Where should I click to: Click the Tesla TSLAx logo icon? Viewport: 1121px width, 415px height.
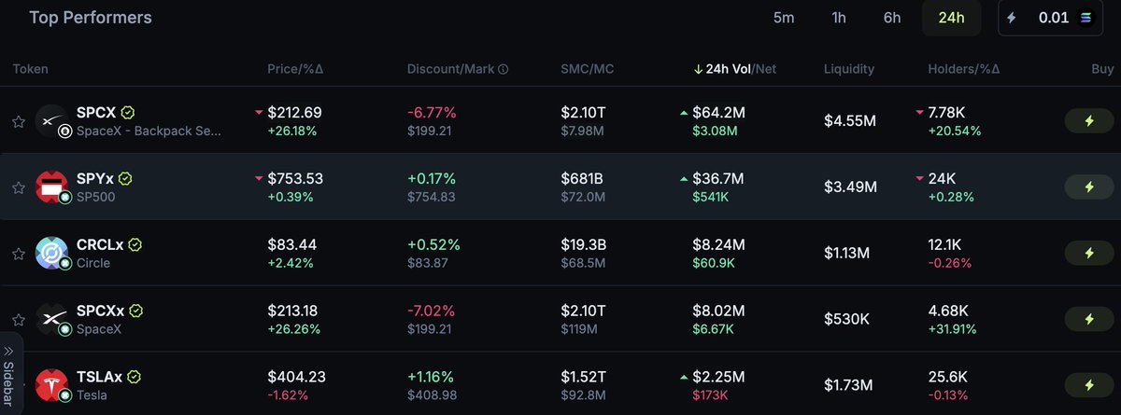[x=52, y=385]
